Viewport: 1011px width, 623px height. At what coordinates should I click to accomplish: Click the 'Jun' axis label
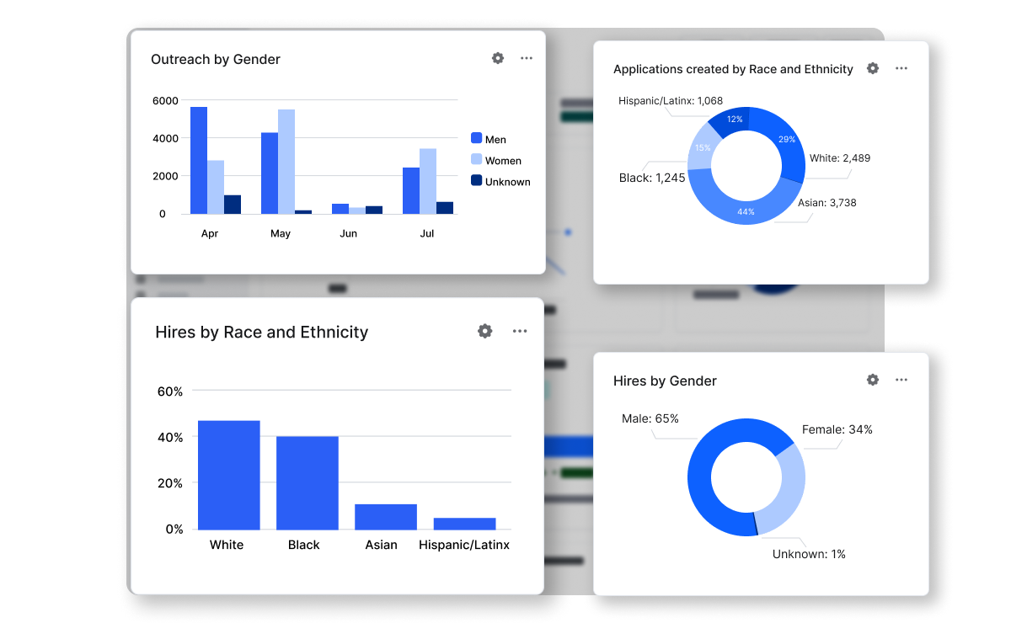[x=348, y=233]
